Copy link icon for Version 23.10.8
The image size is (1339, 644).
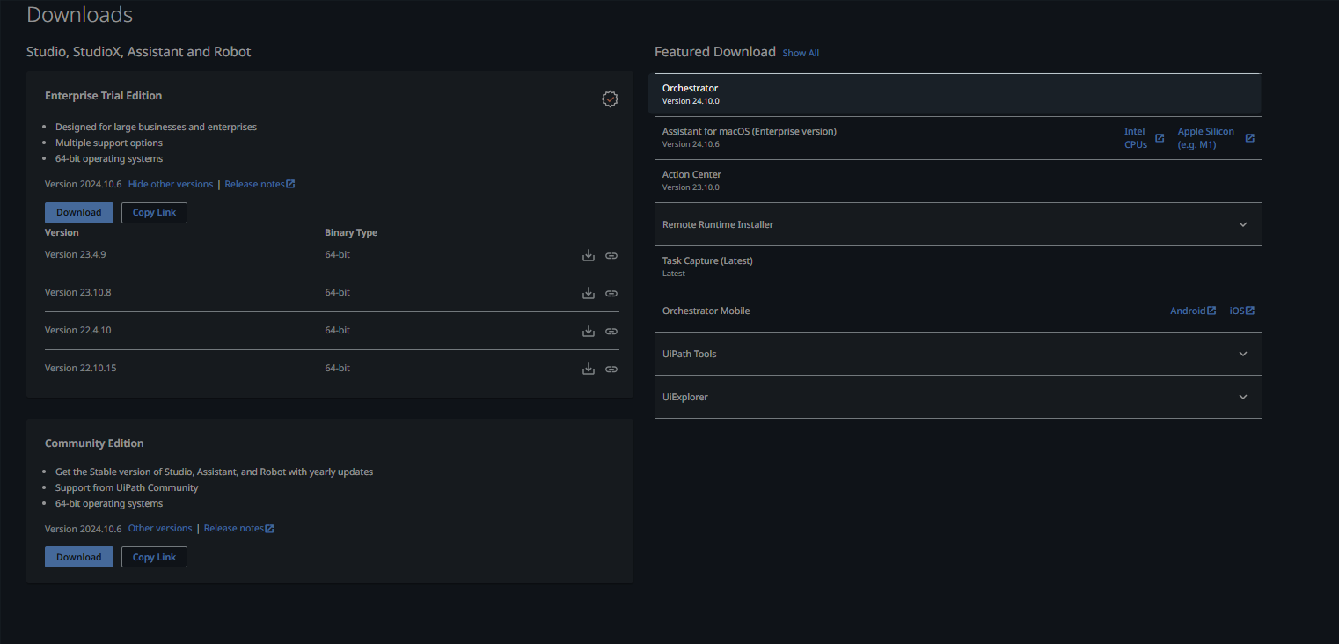click(611, 294)
